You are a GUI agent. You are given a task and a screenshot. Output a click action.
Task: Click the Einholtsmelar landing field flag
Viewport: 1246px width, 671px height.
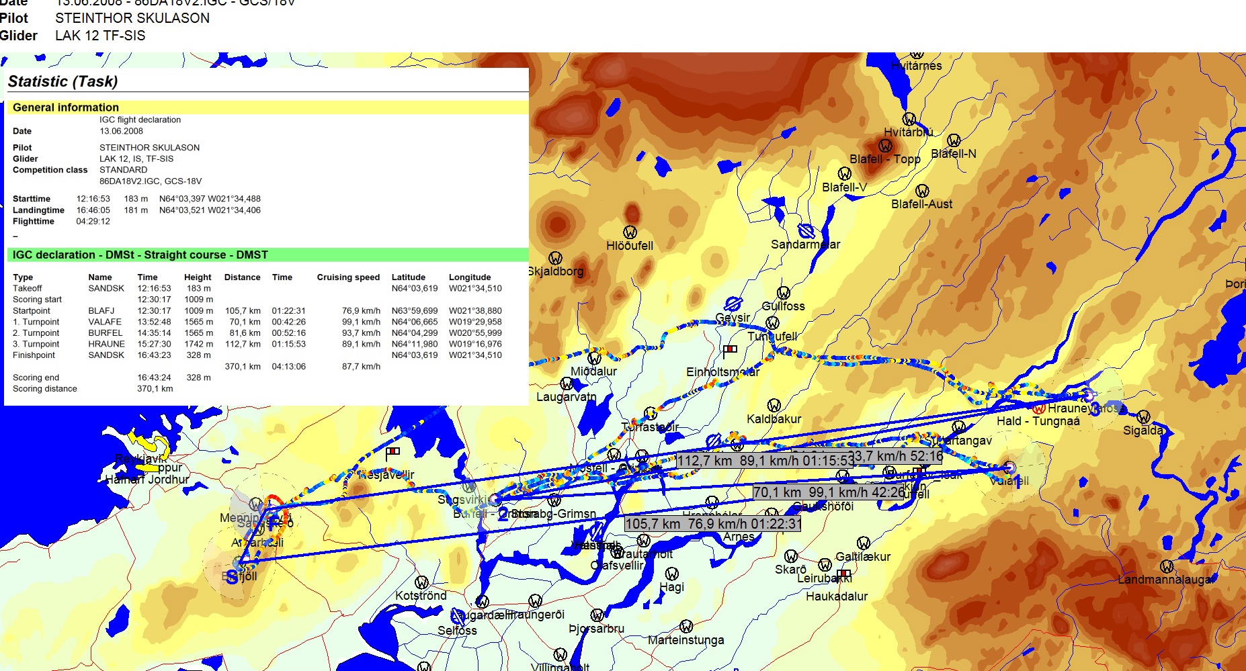click(x=731, y=349)
